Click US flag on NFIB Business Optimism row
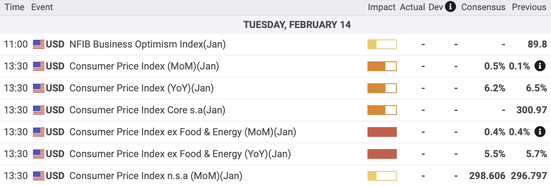The height and width of the screenshot is (186, 551). [39, 44]
